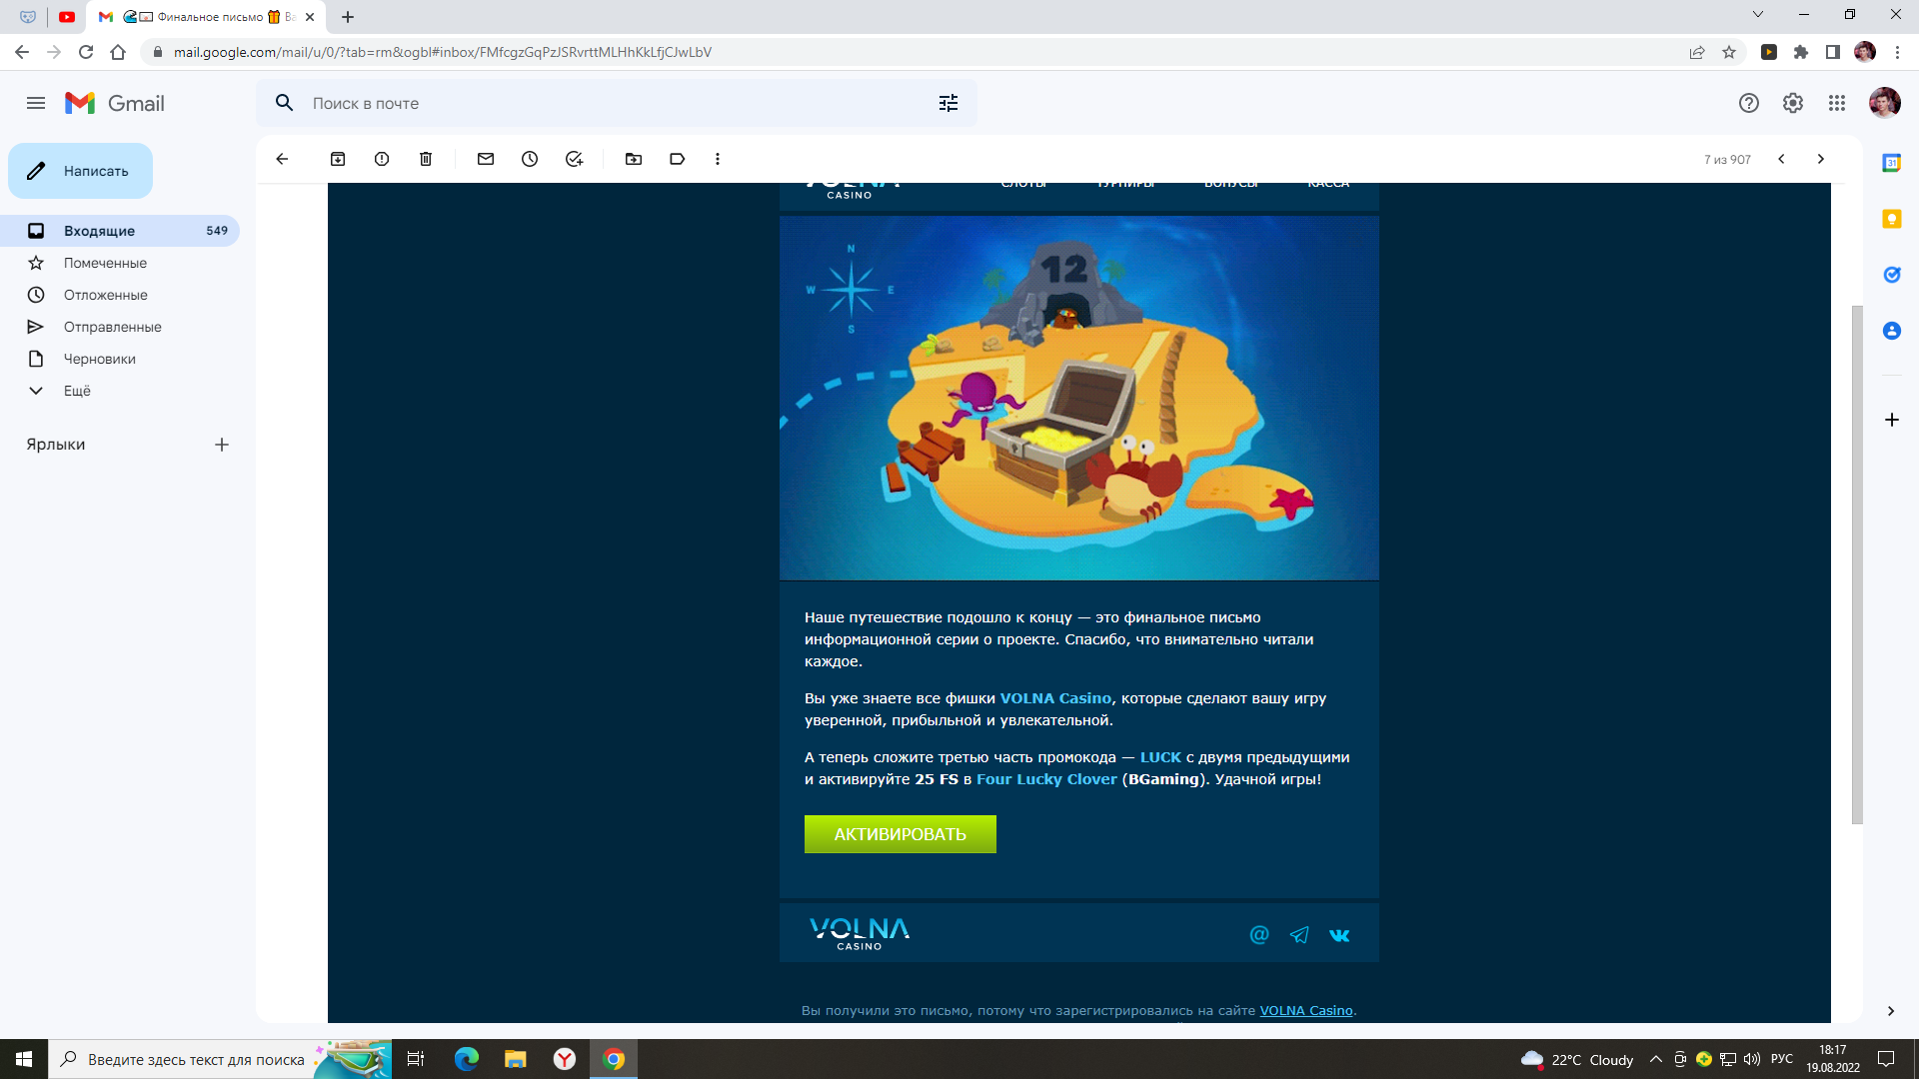Click the 'Написать' compose button
1919x1079 pixels.
81,171
